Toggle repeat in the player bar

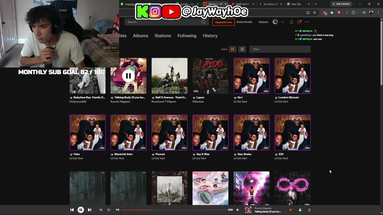coord(109,210)
